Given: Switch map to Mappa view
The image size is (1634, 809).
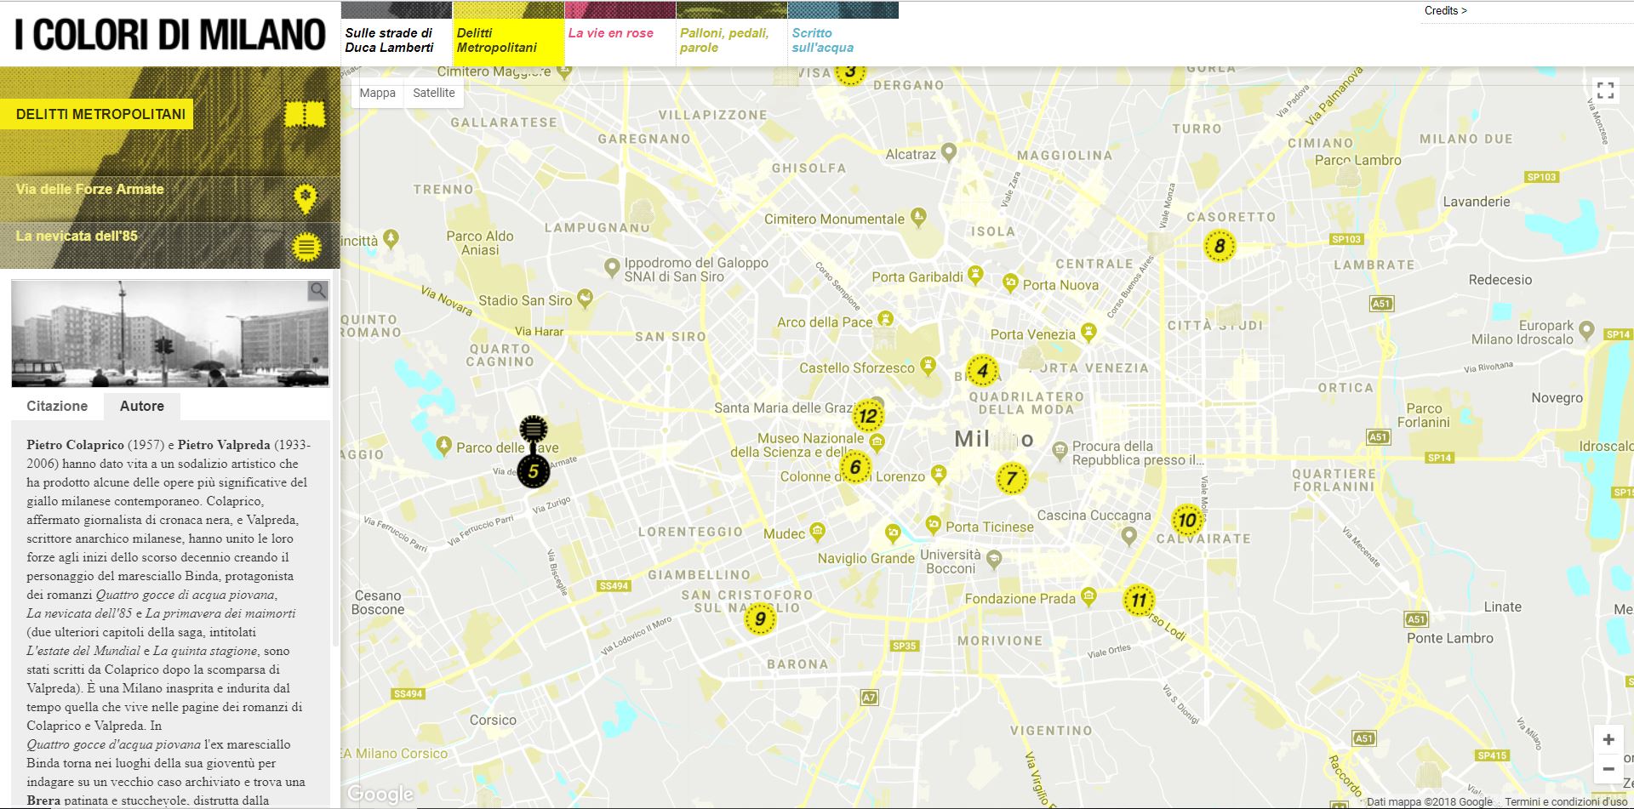Looking at the screenshot, I should [377, 93].
